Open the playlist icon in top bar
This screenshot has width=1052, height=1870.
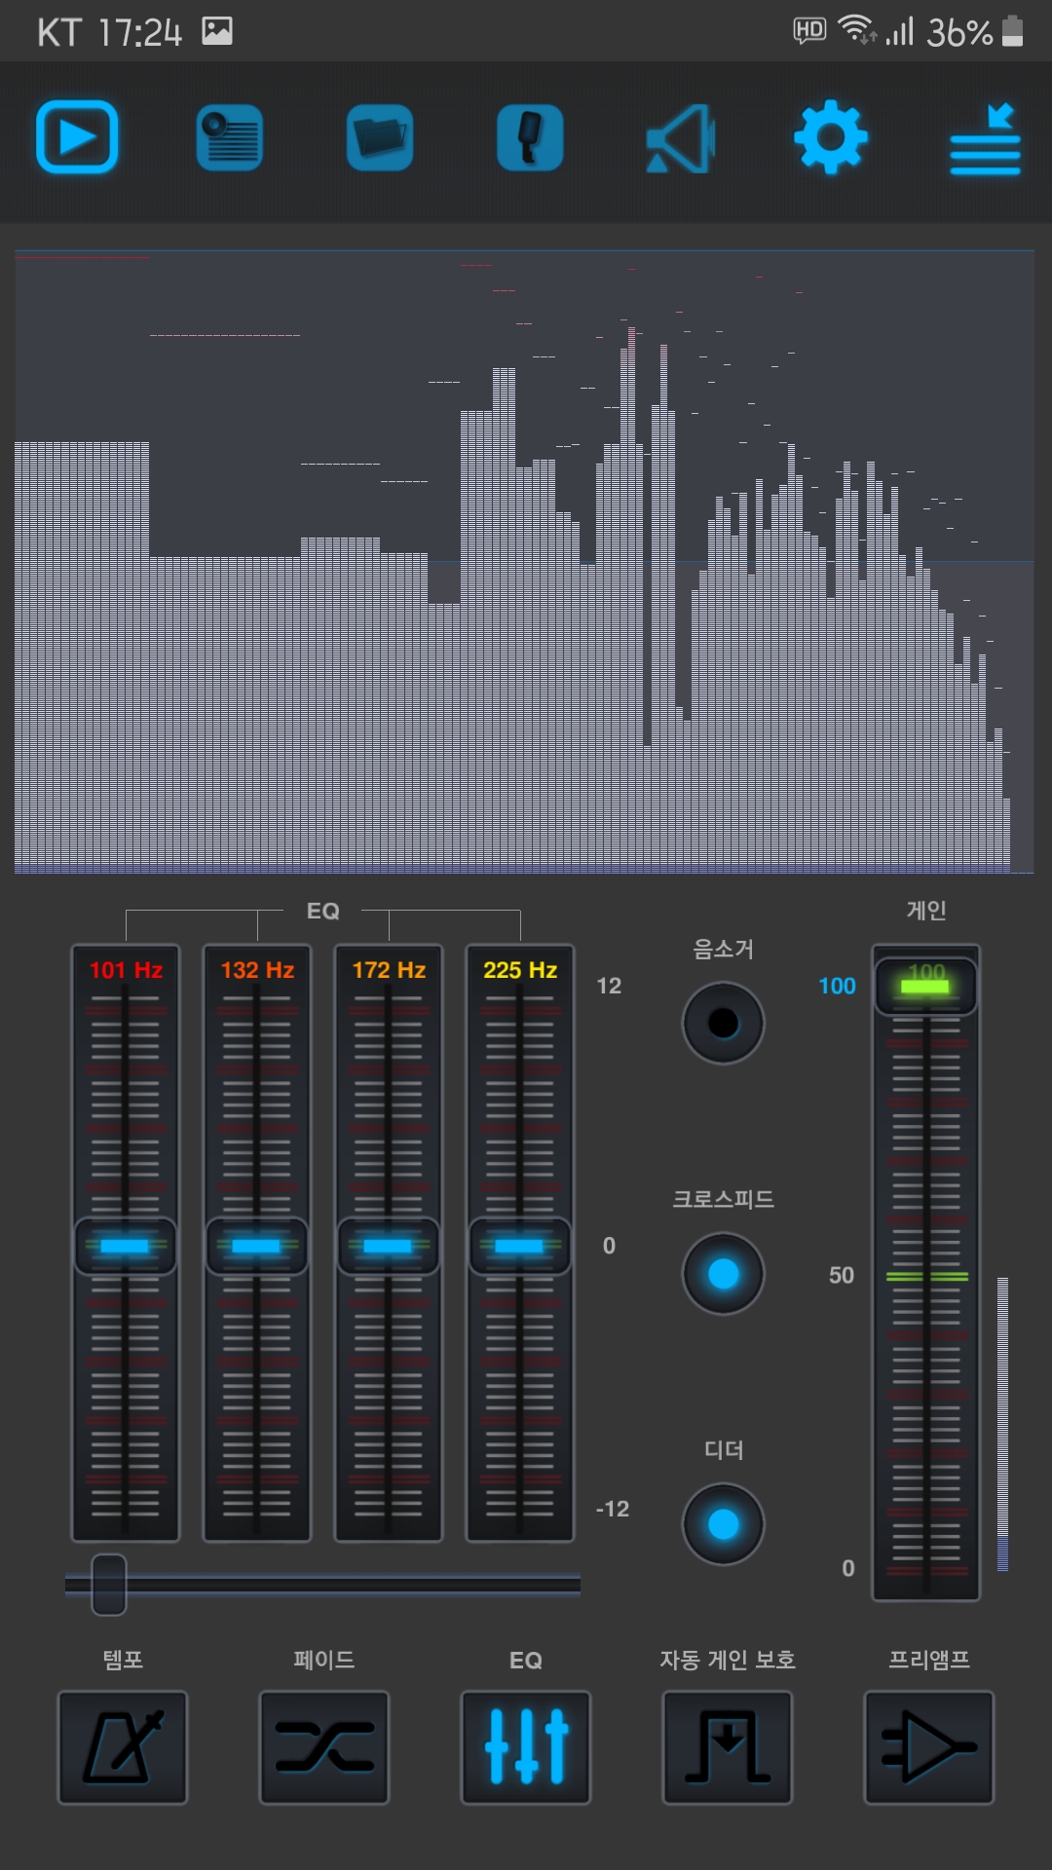click(229, 137)
